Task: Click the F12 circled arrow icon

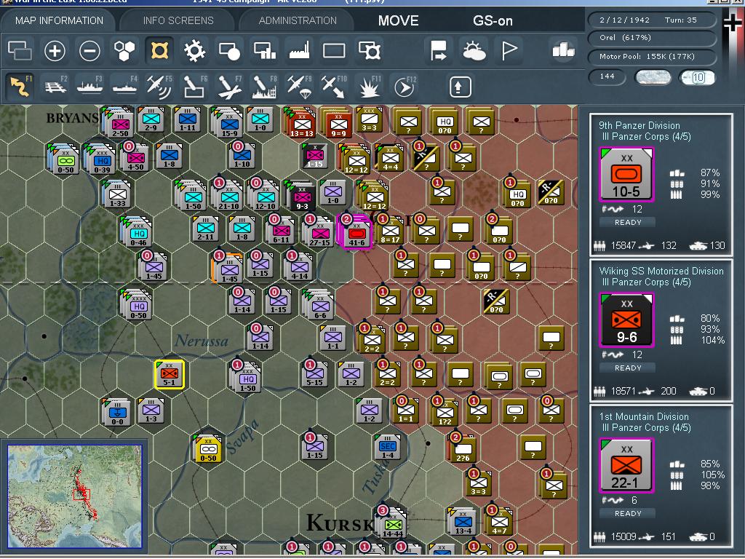Action: (405, 86)
